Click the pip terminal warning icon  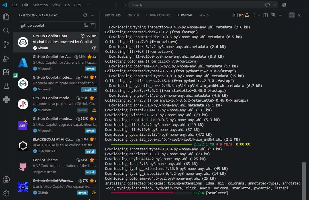pyautogui.click(x=247, y=15)
